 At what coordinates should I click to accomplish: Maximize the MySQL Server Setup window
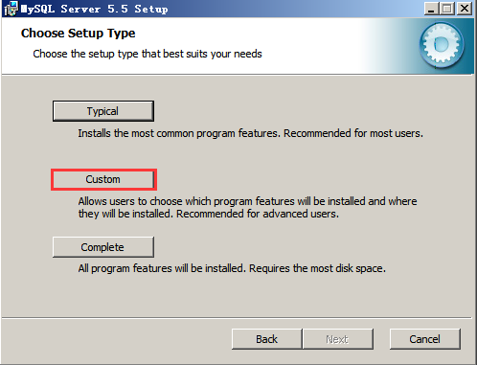click(447, 9)
